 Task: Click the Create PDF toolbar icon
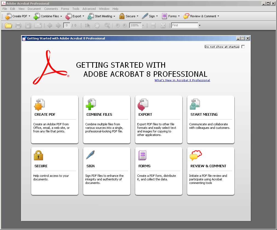tap(8, 16)
